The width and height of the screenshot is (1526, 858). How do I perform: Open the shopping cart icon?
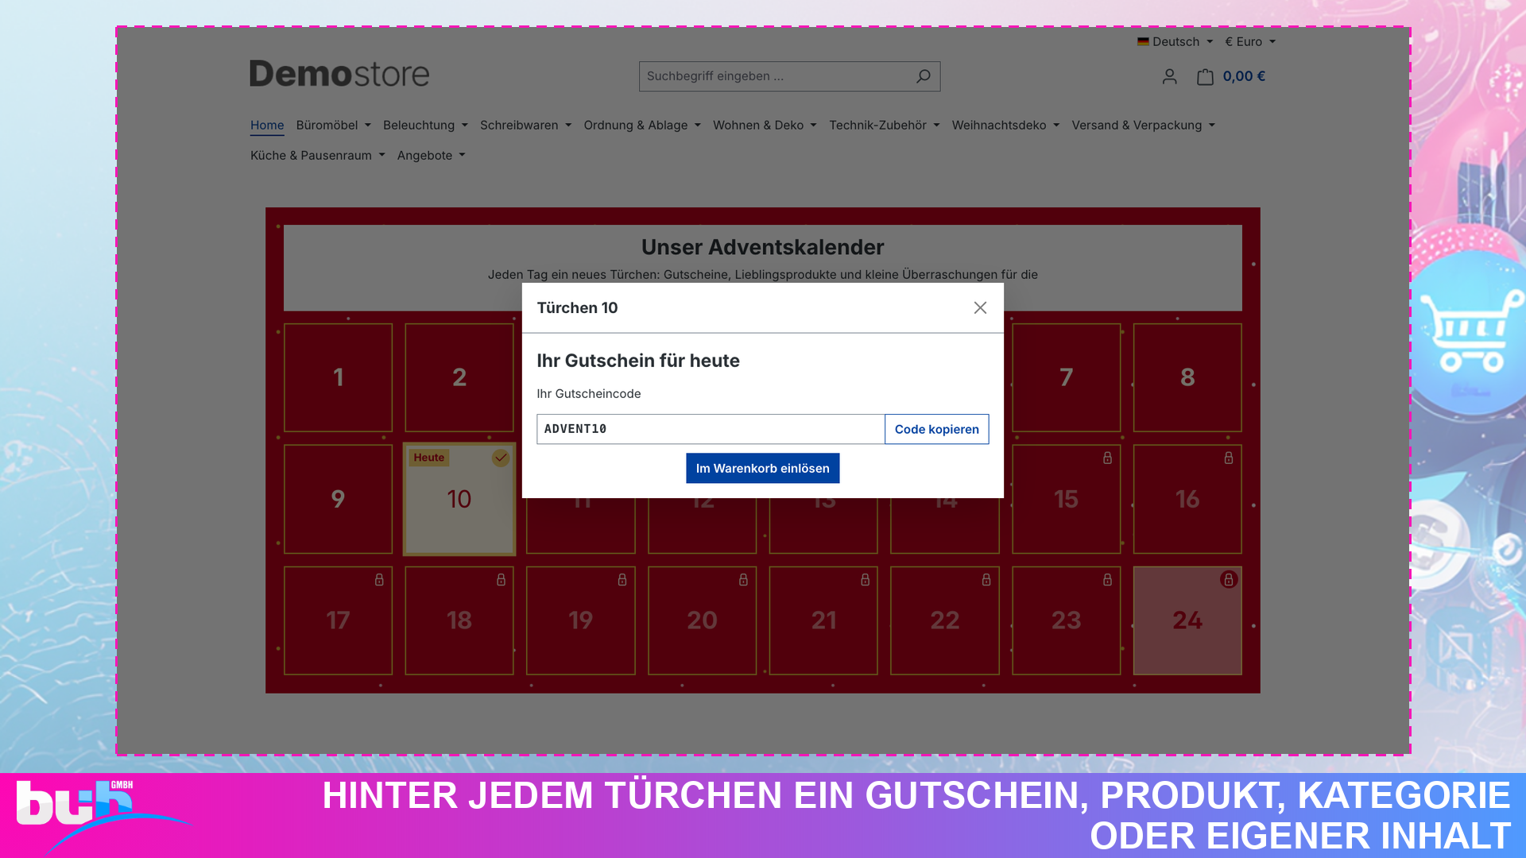pos(1205,76)
